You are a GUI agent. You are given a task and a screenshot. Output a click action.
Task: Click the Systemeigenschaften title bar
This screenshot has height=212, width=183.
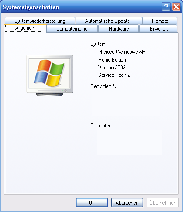[x=82, y=7]
